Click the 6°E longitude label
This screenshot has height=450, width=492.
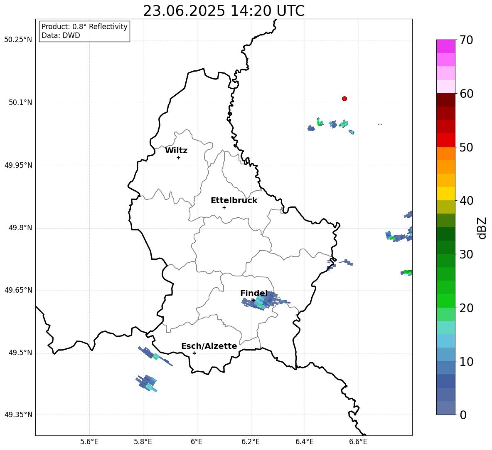coord(197,442)
